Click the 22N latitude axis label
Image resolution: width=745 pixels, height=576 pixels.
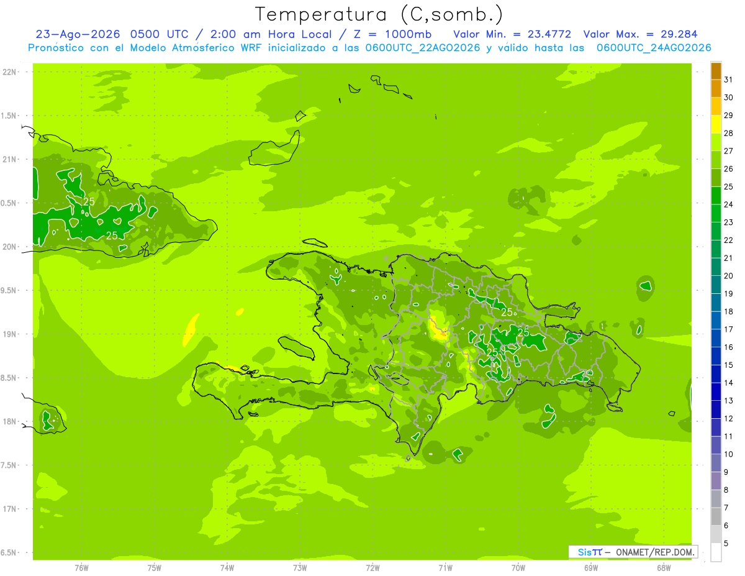(x=10, y=72)
